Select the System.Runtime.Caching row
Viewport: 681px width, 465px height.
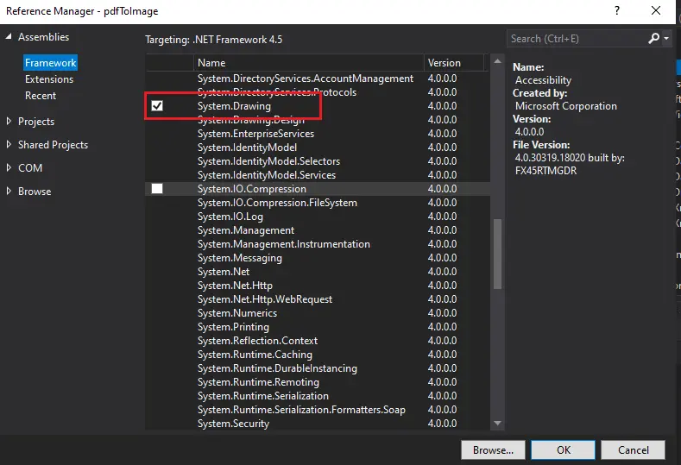click(x=318, y=355)
